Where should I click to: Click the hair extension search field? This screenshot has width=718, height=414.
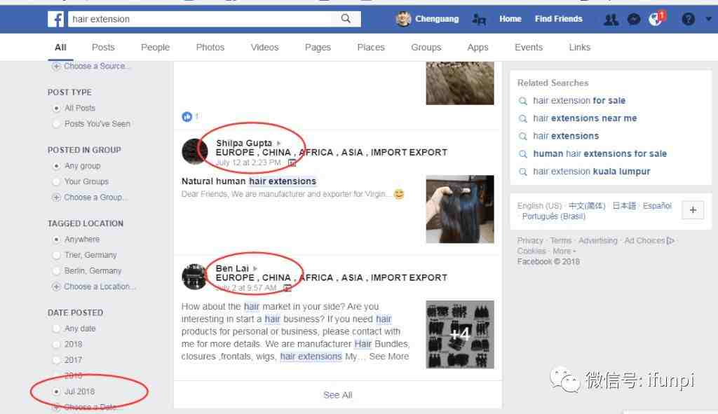[203, 20]
